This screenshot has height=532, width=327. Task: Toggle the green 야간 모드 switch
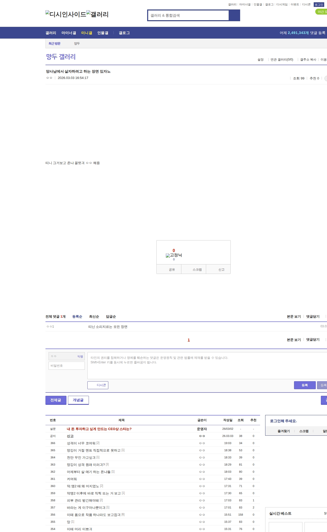pyautogui.click(x=321, y=12)
